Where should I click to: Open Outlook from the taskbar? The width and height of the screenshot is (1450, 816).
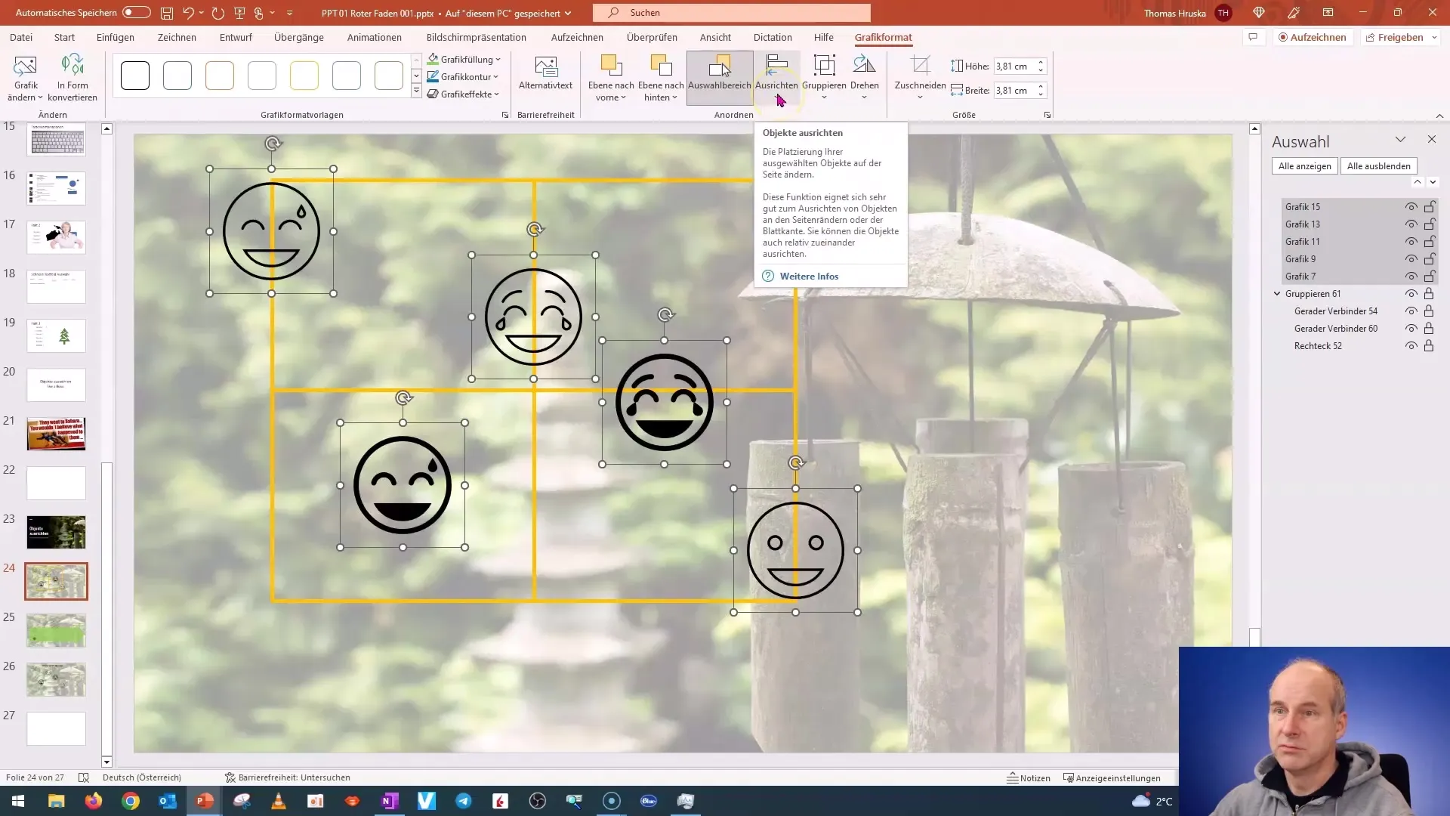[168, 801]
